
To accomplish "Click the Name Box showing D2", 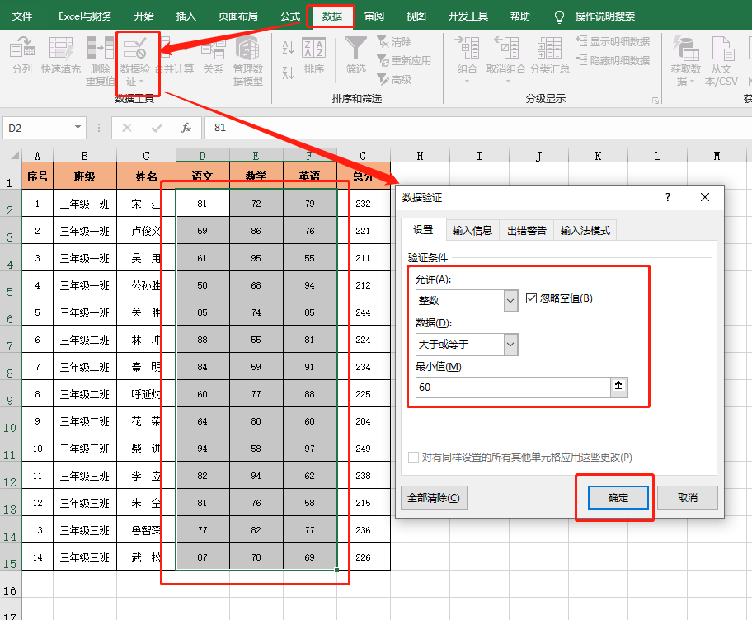I will click(39, 128).
